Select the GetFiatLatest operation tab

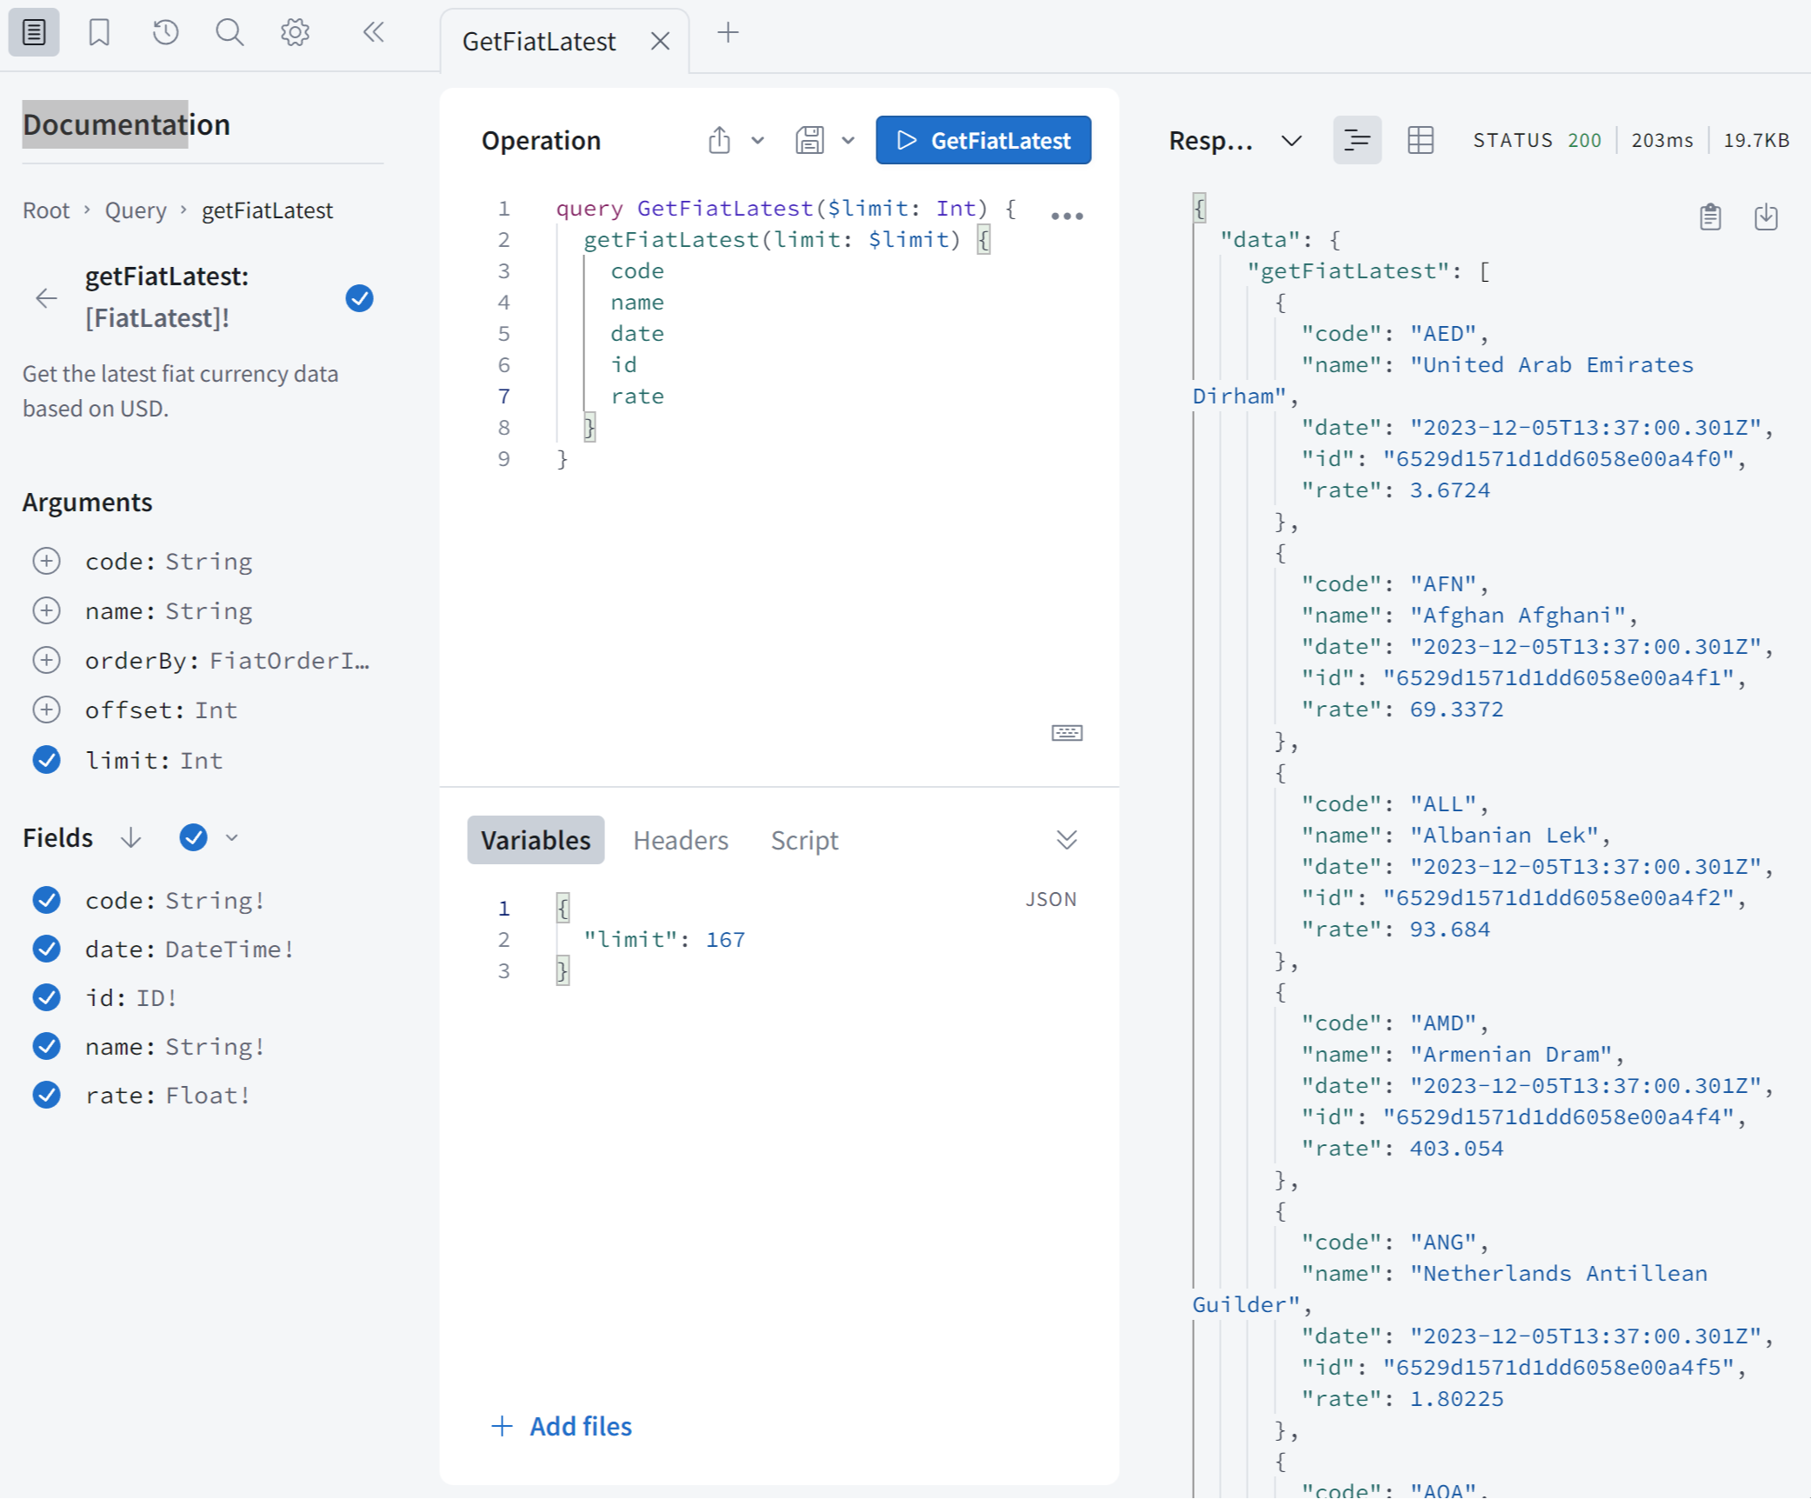tap(539, 41)
